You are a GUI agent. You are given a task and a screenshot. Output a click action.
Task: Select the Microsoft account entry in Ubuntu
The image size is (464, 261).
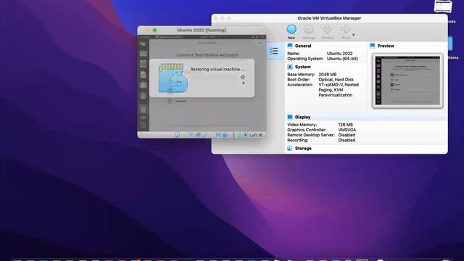click(x=178, y=101)
